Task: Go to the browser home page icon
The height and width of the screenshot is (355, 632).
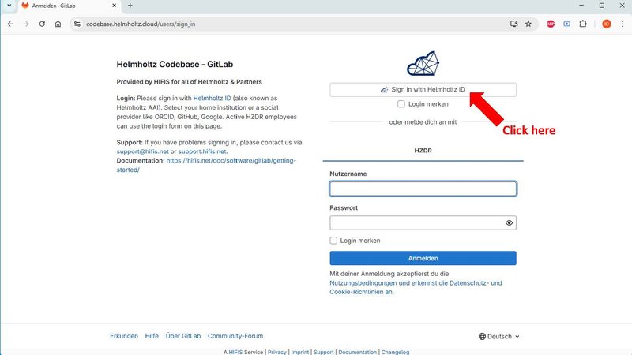Action: (x=58, y=24)
